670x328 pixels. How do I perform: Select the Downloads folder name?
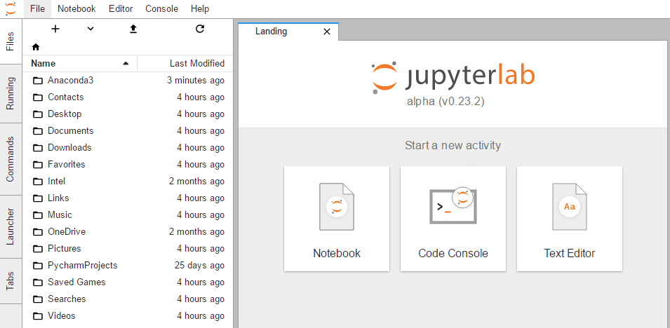coord(69,147)
